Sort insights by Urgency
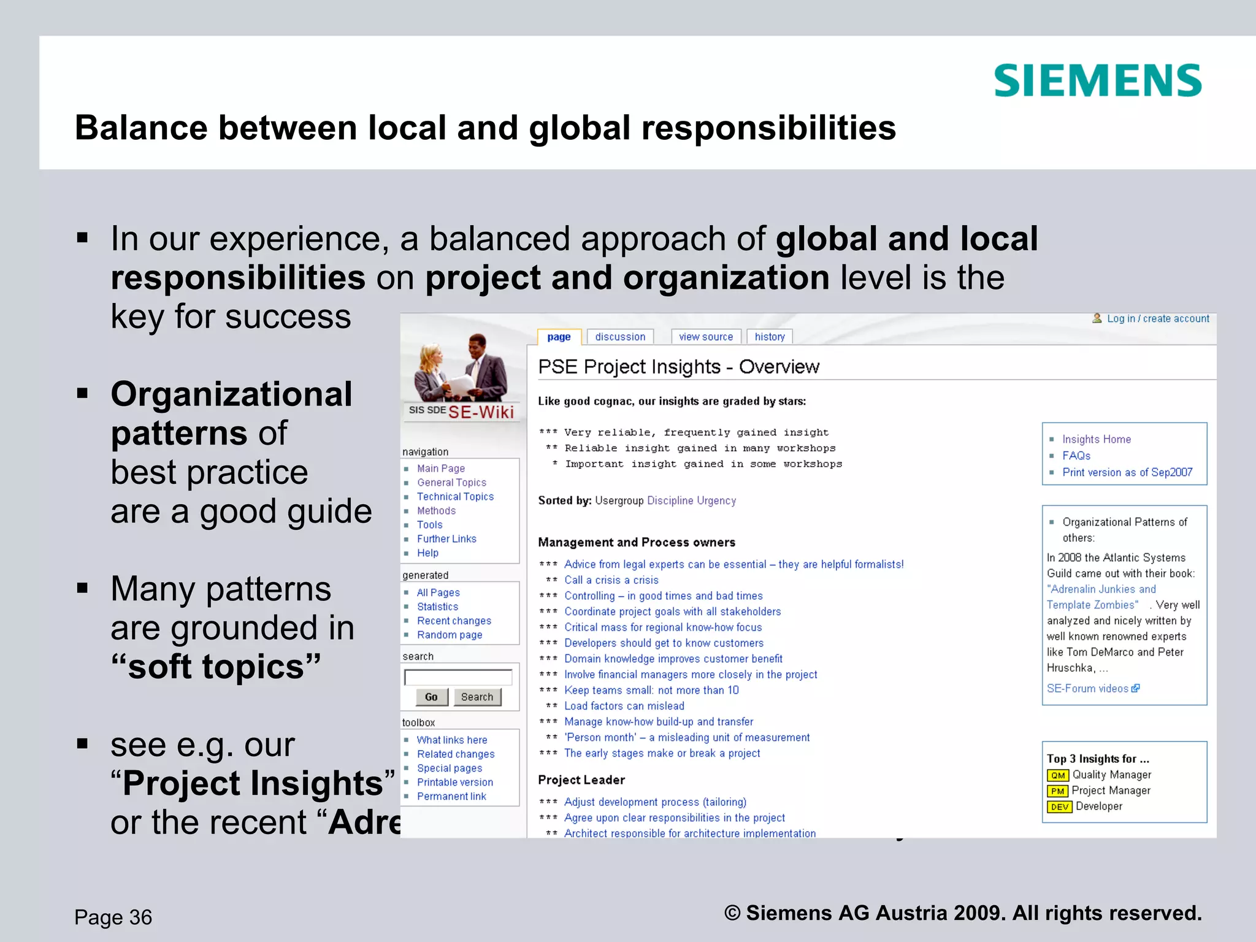Screen dimensions: 1256x942 (x=716, y=500)
